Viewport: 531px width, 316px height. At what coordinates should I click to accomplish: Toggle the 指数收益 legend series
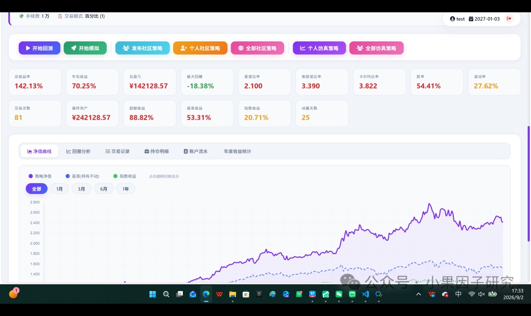[124, 176]
